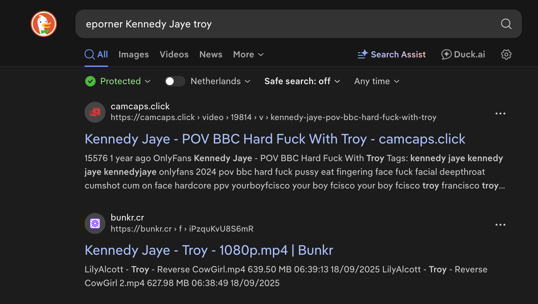Expand the More search categories menu
The width and height of the screenshot is (538, 304).
tap(248, 54)
